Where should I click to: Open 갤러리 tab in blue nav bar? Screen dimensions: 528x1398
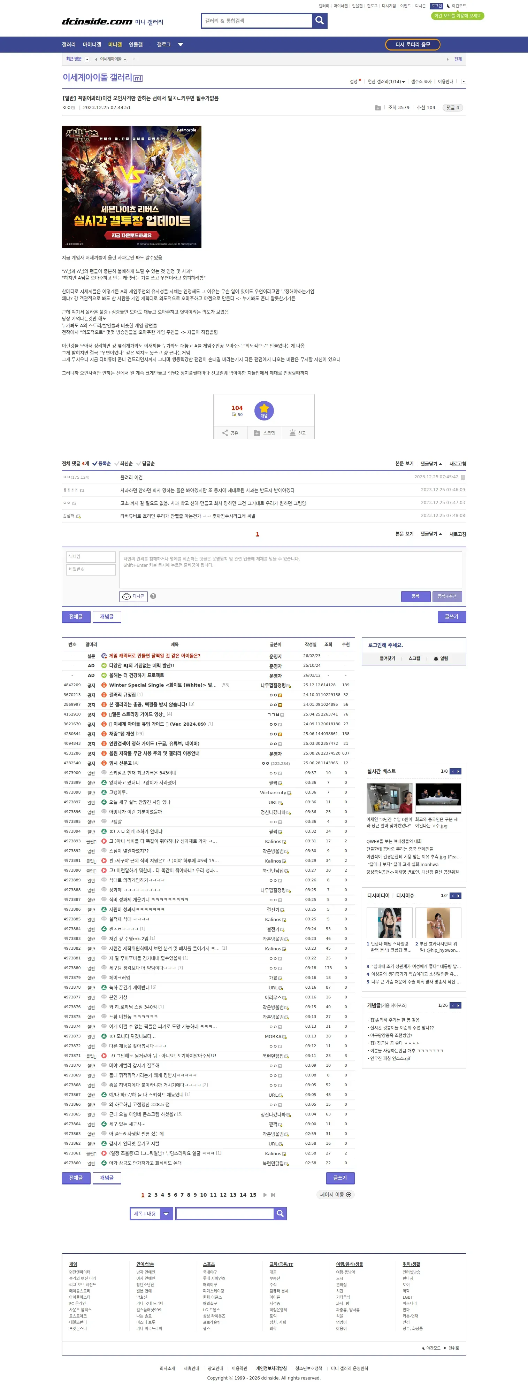(69, 45)
